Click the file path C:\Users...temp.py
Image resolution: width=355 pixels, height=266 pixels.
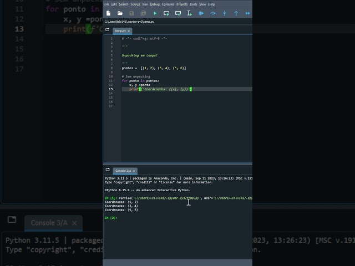pos(129,22)
